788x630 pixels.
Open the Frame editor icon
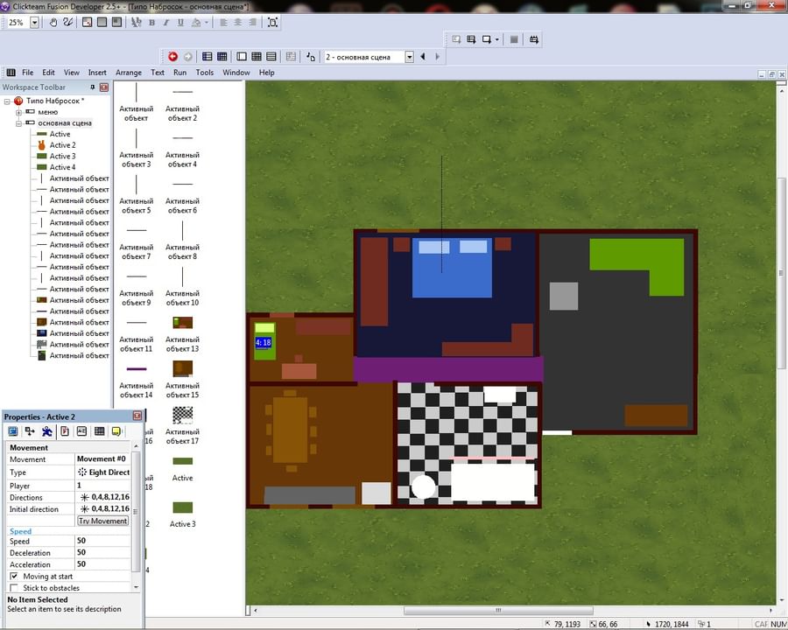(242, 57)
